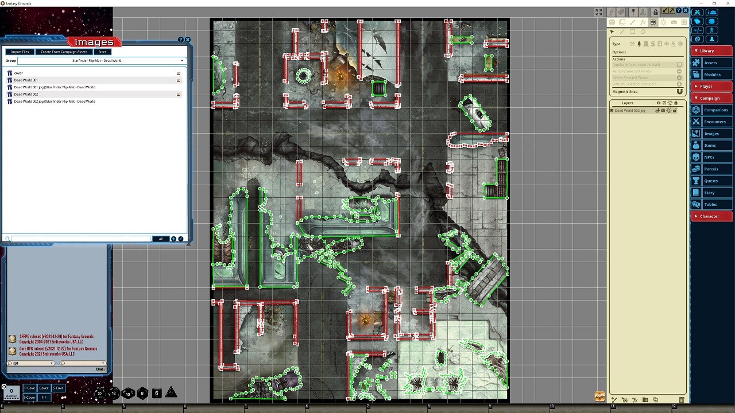
Task: Select the pointer tool in layers panel
Action: click(612, 32)
